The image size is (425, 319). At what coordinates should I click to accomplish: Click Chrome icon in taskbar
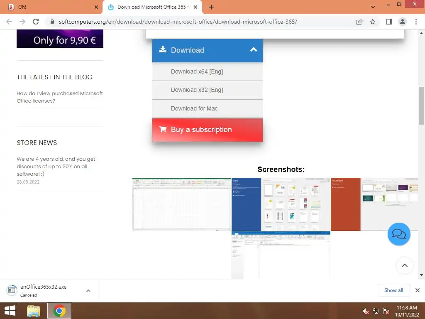59,311
